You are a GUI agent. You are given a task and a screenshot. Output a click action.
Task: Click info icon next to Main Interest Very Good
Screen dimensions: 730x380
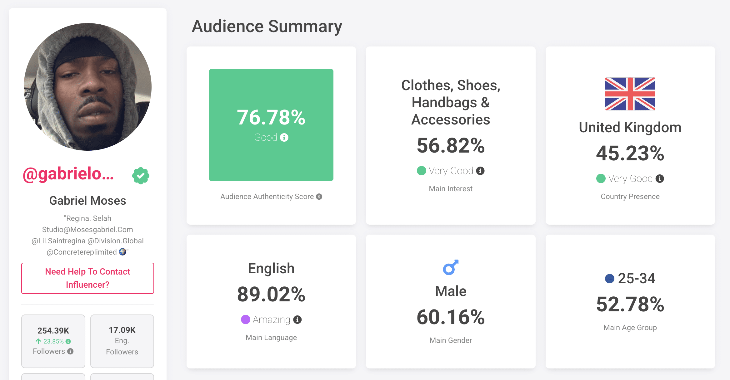click(480, 171)
